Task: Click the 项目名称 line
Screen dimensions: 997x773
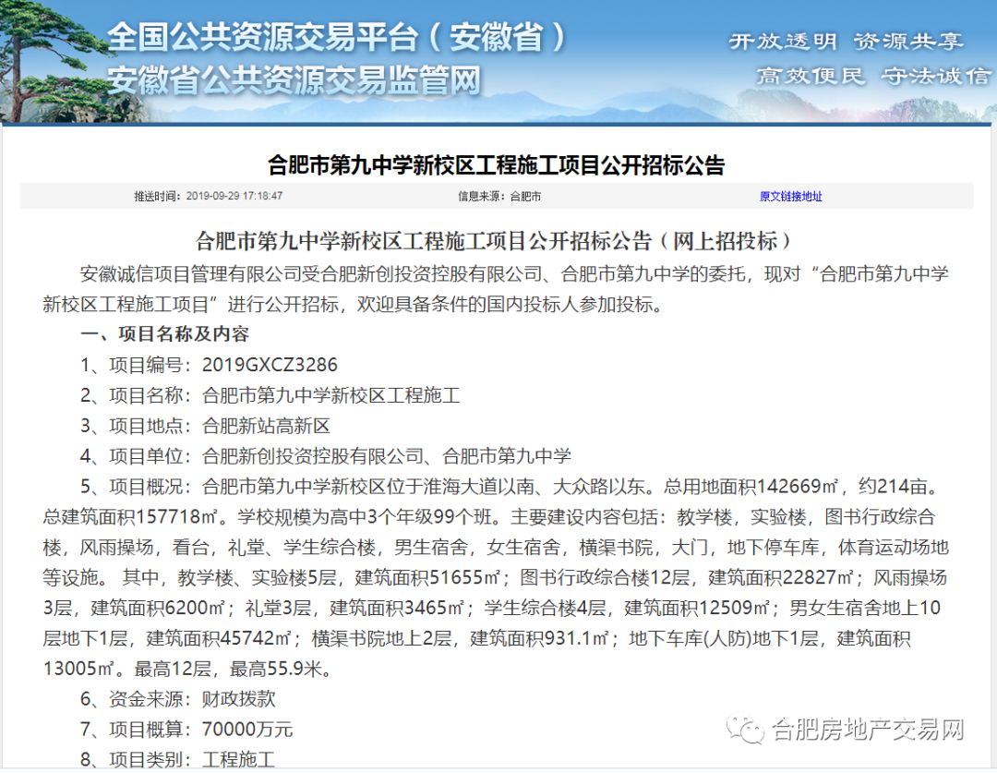Action: [x=270, y=395]
